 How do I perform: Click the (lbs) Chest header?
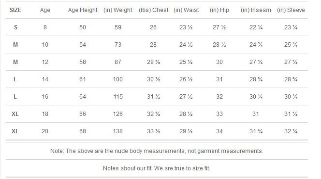(x=154, y=10)
